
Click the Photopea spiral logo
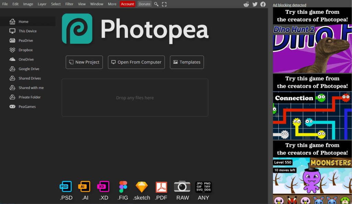77,29
